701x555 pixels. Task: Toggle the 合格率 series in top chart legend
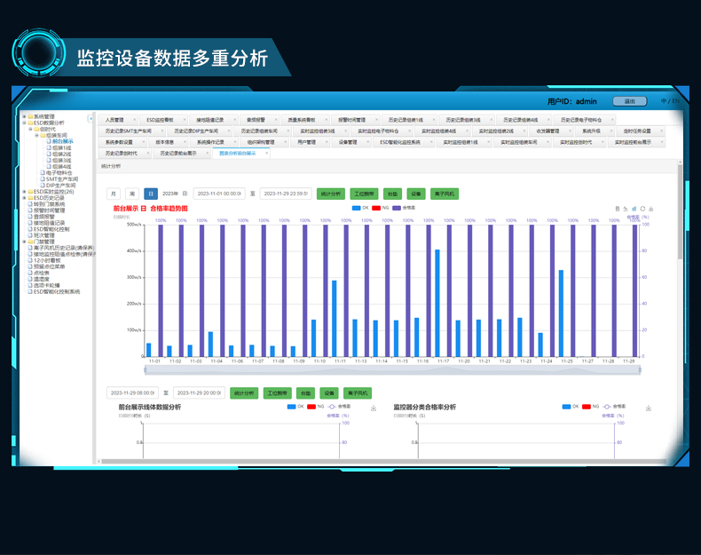tap(404, 207)
